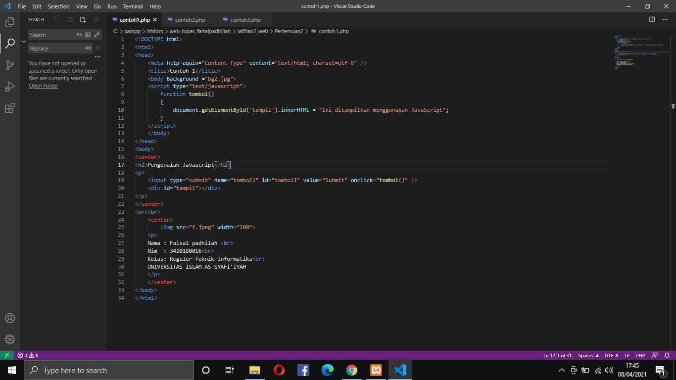
Task: Switch to contoh2.php tab
Action: (x=190, y=20)
